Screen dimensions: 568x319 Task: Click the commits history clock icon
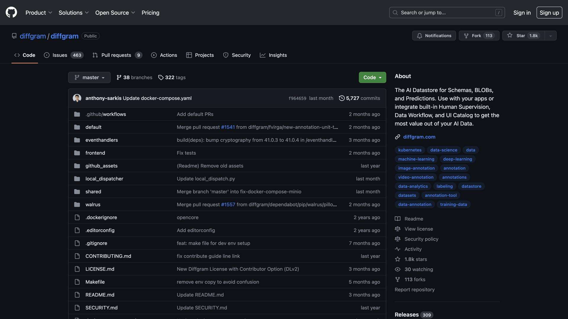342,98
